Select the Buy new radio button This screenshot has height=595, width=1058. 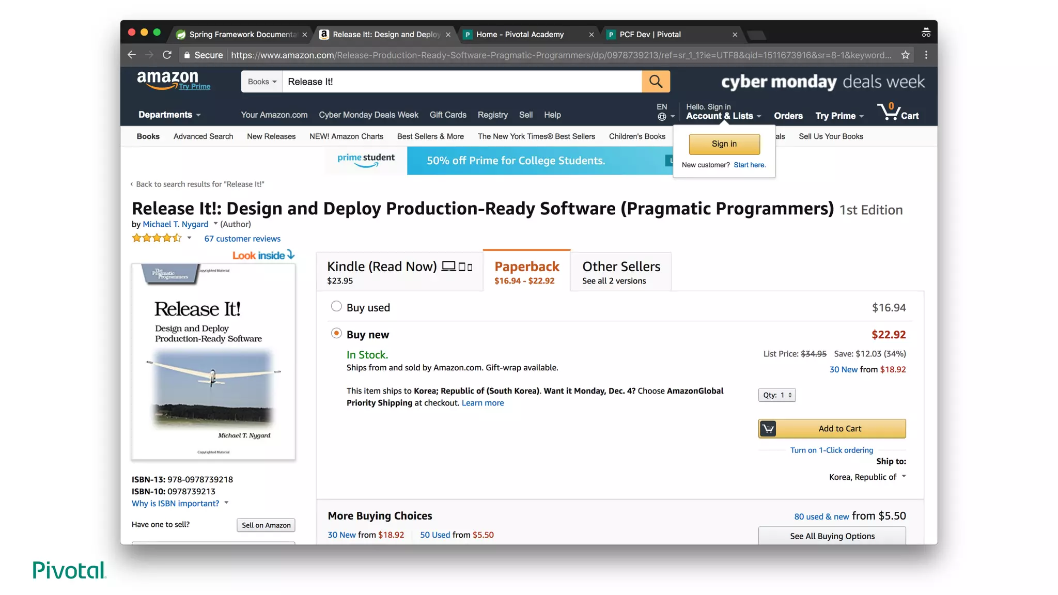pos(336,333)
